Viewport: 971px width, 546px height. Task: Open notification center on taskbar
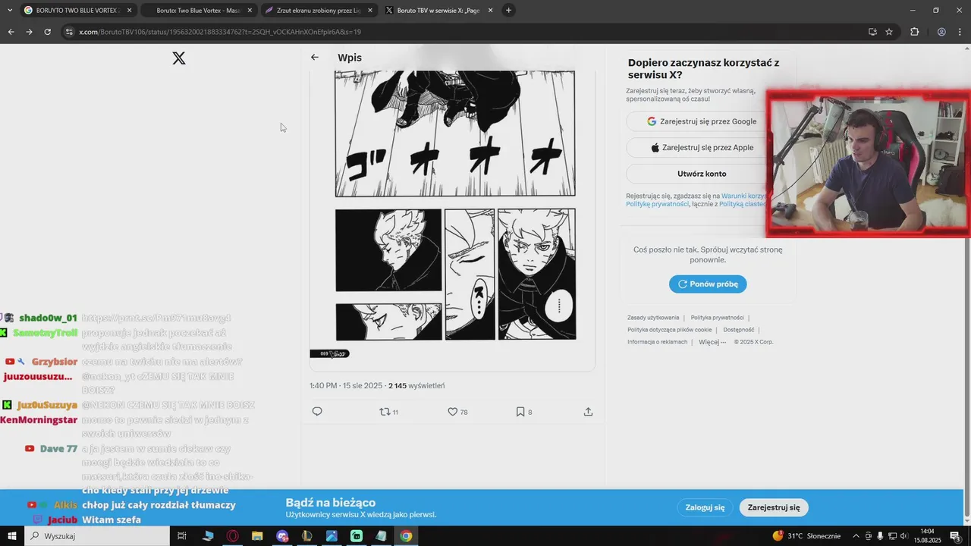click(955, 536)
